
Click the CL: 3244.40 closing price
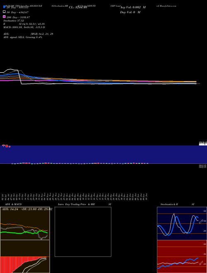tap(78, 7)
